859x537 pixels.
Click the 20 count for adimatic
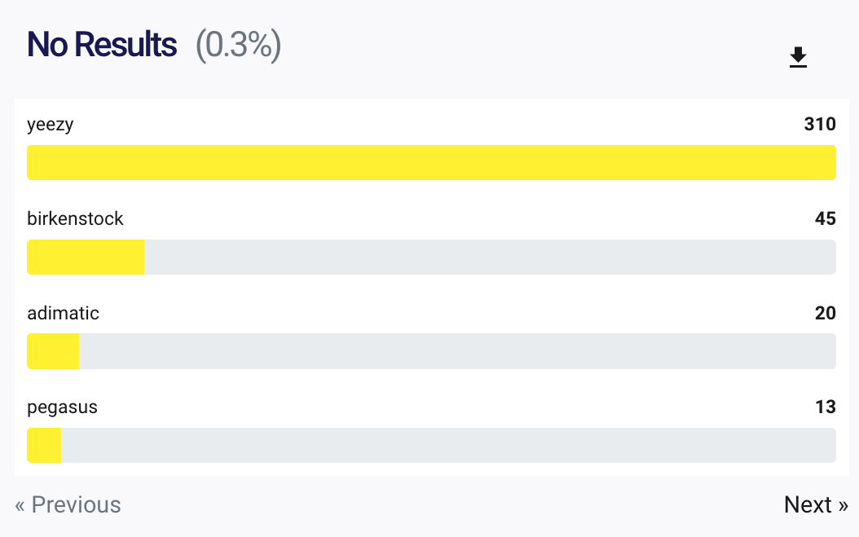pos(825,313)
